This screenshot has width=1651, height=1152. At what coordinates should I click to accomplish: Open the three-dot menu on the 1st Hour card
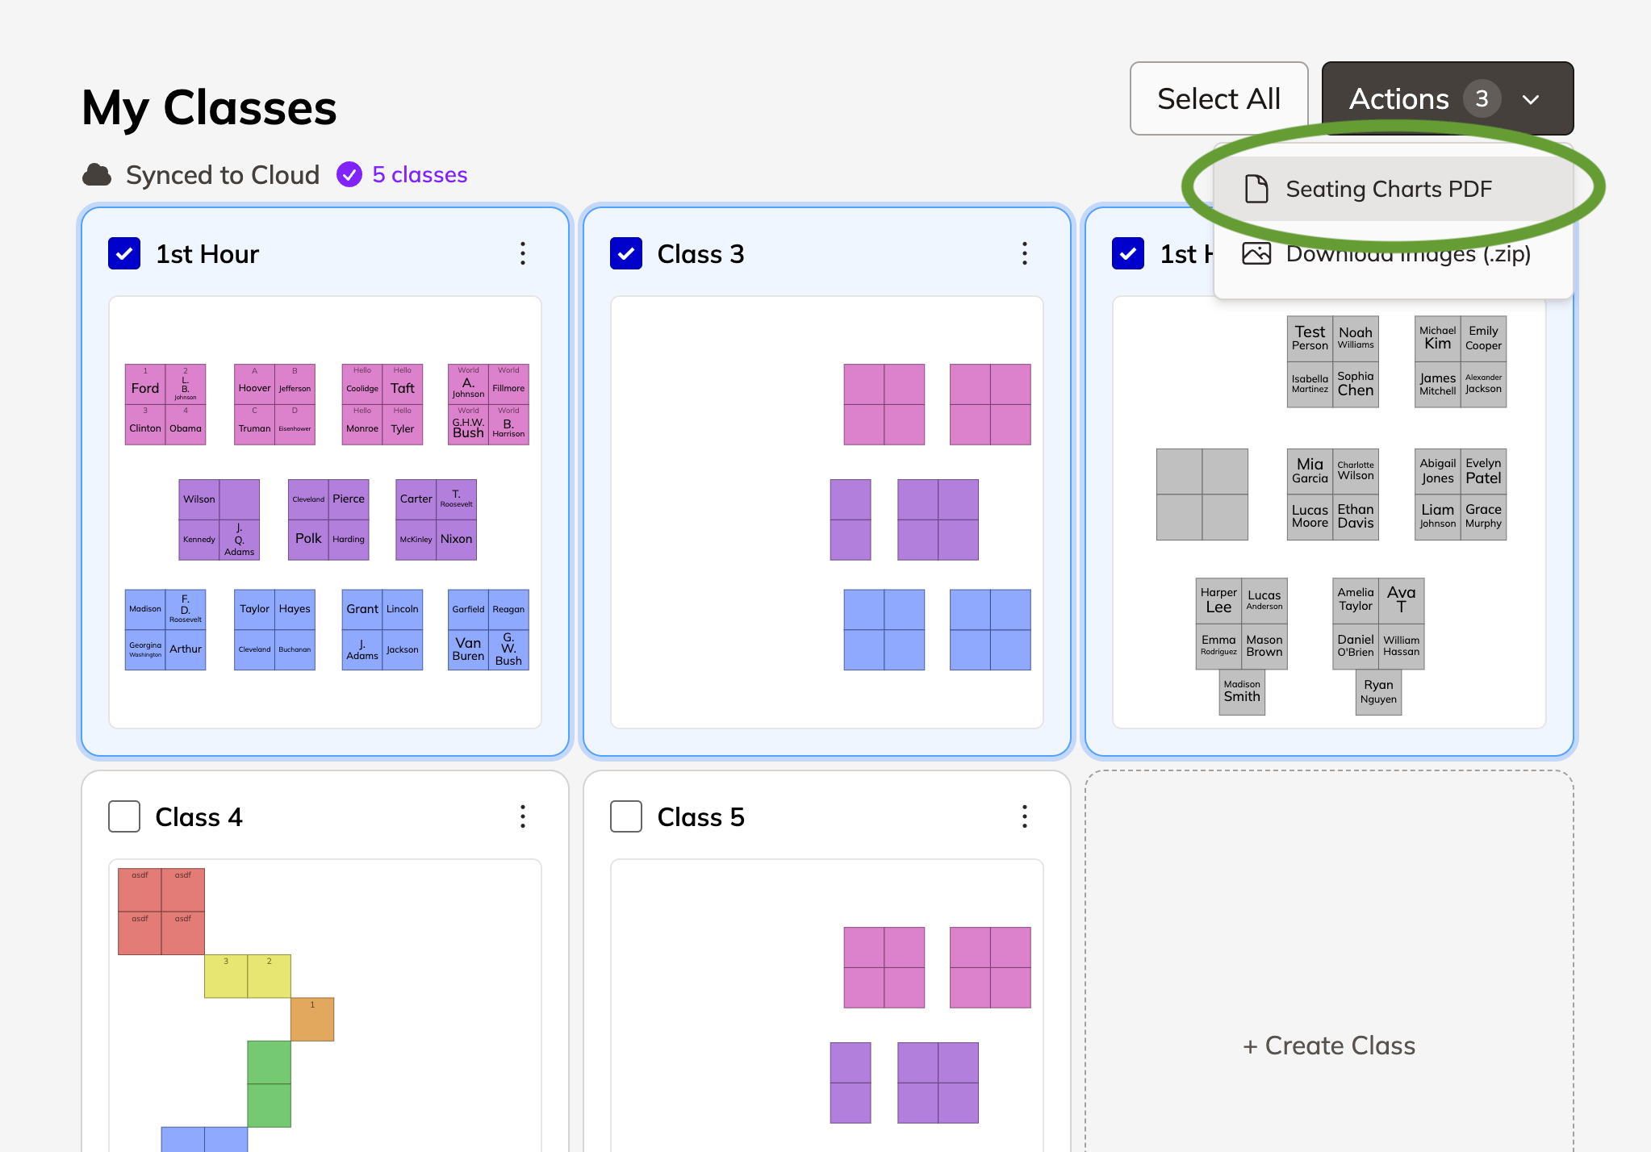[x=523, y=253]
